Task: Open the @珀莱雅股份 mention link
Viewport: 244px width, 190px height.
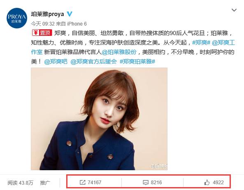Action: [119, 52]
